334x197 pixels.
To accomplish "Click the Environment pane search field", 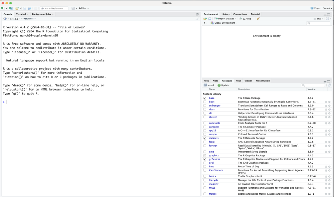I will click(x=318, y=23).
